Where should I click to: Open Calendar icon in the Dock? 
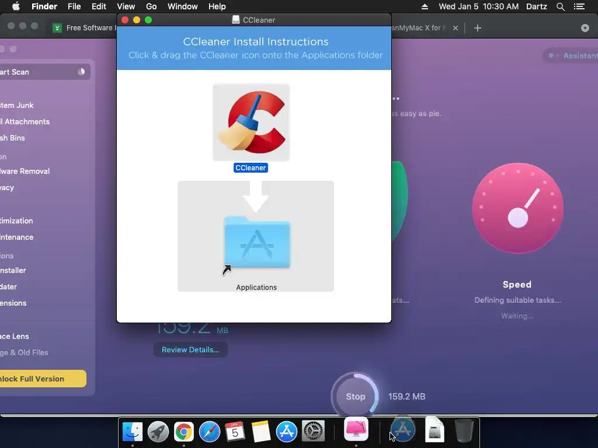pyautogui.click(x=235, y=432)
